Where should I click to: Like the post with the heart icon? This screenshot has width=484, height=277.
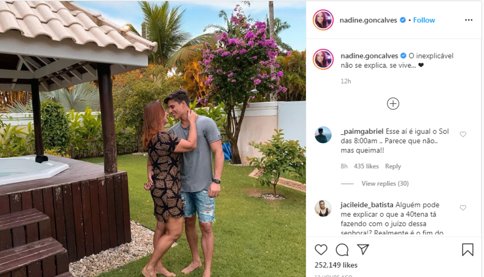pos(321,250)
